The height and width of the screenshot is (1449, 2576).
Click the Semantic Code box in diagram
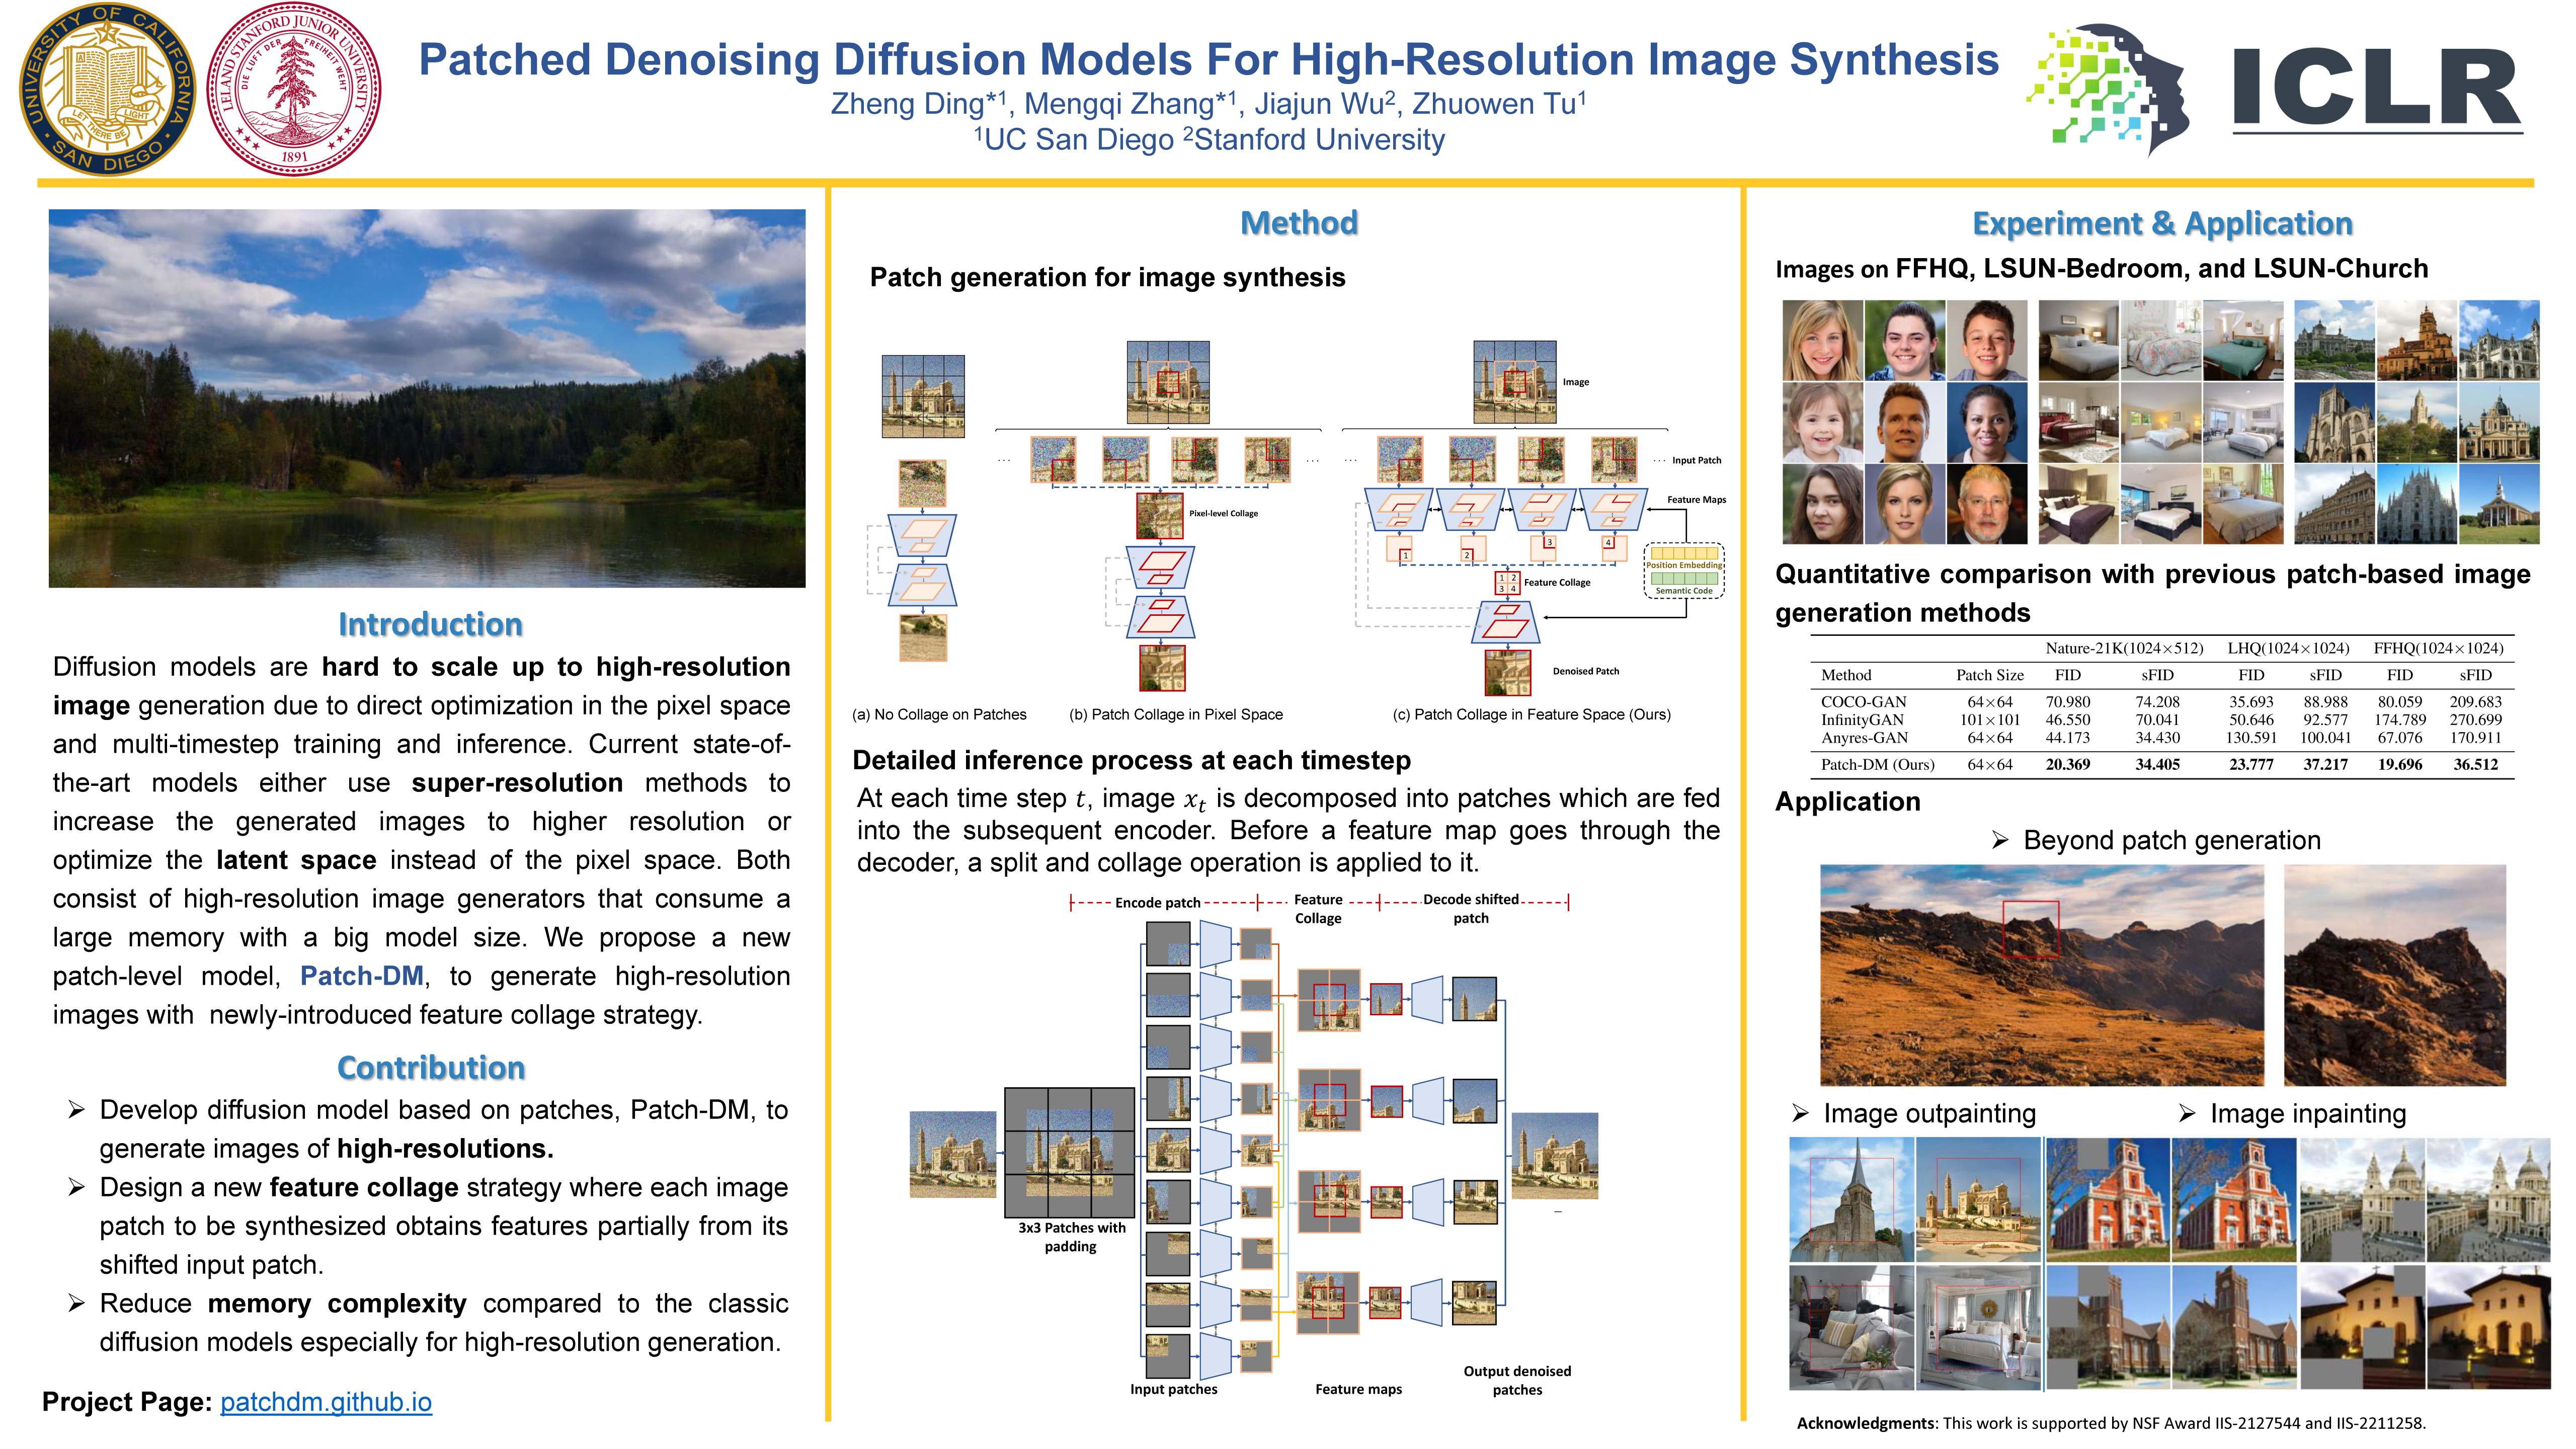(x=1684, y=580)
